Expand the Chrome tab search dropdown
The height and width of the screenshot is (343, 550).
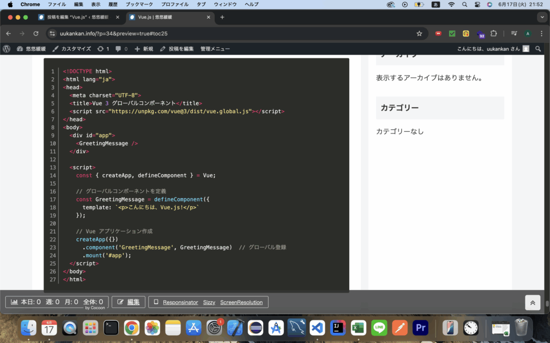click(541, 17)
